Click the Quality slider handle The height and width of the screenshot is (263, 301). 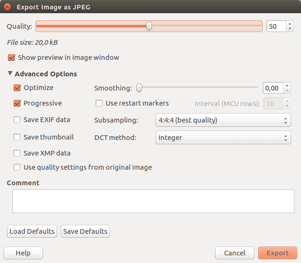[x=149, y=26]
